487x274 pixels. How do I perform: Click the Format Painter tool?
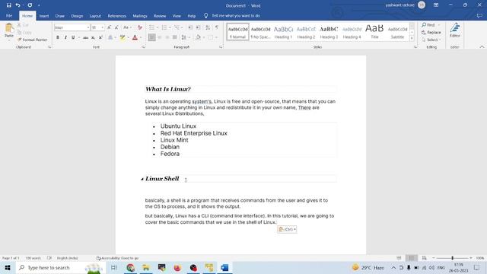click(x=32, y=40)
